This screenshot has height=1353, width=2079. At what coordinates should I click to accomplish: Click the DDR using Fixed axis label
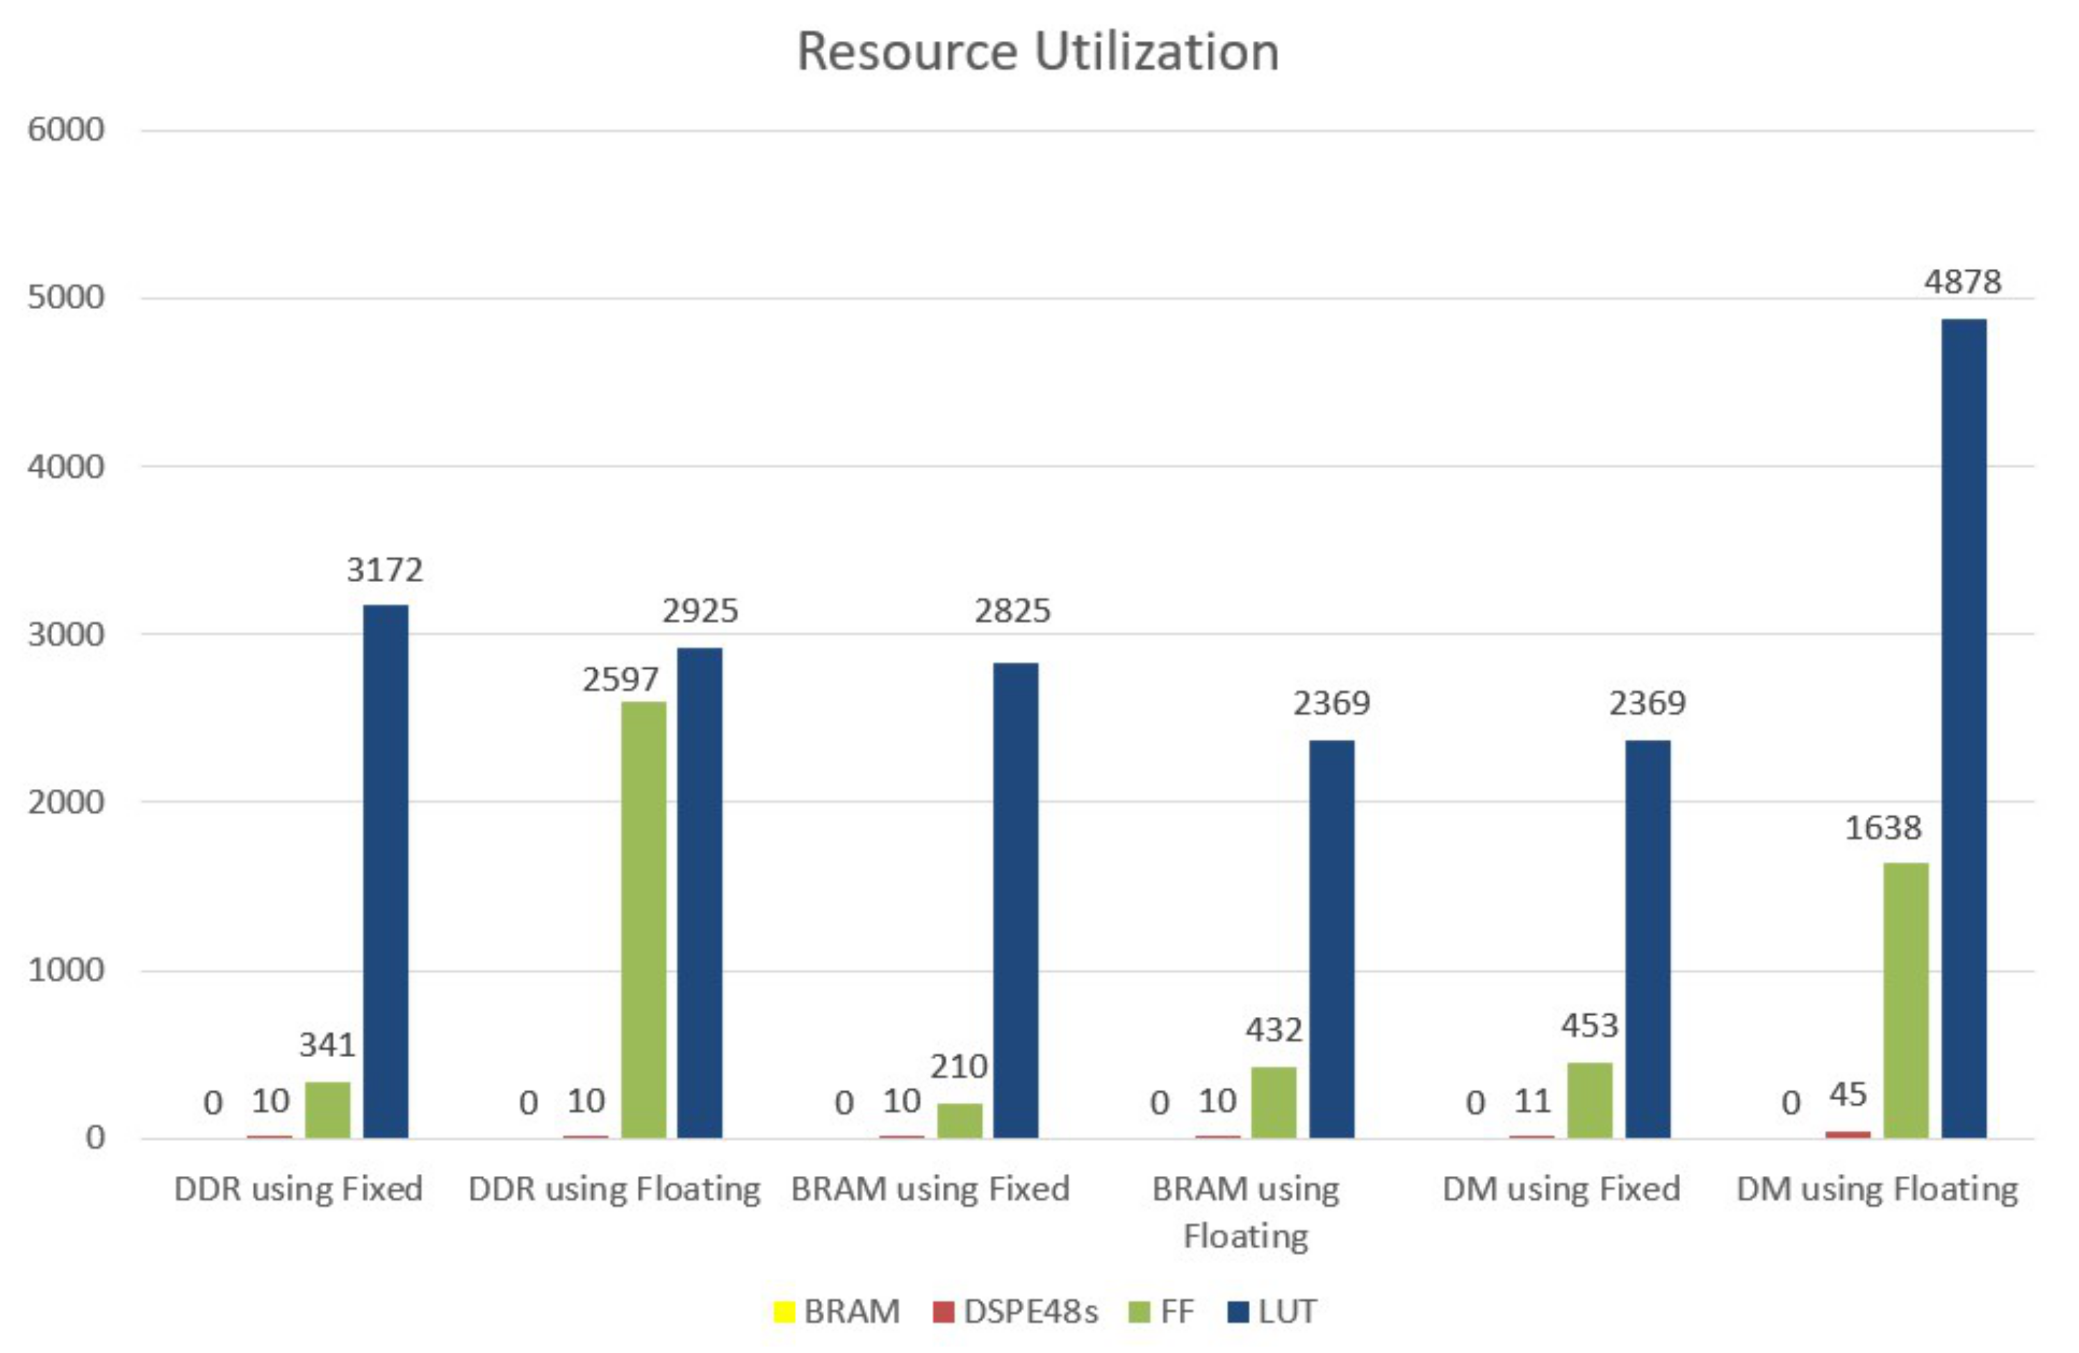[x=298, y=1190]
